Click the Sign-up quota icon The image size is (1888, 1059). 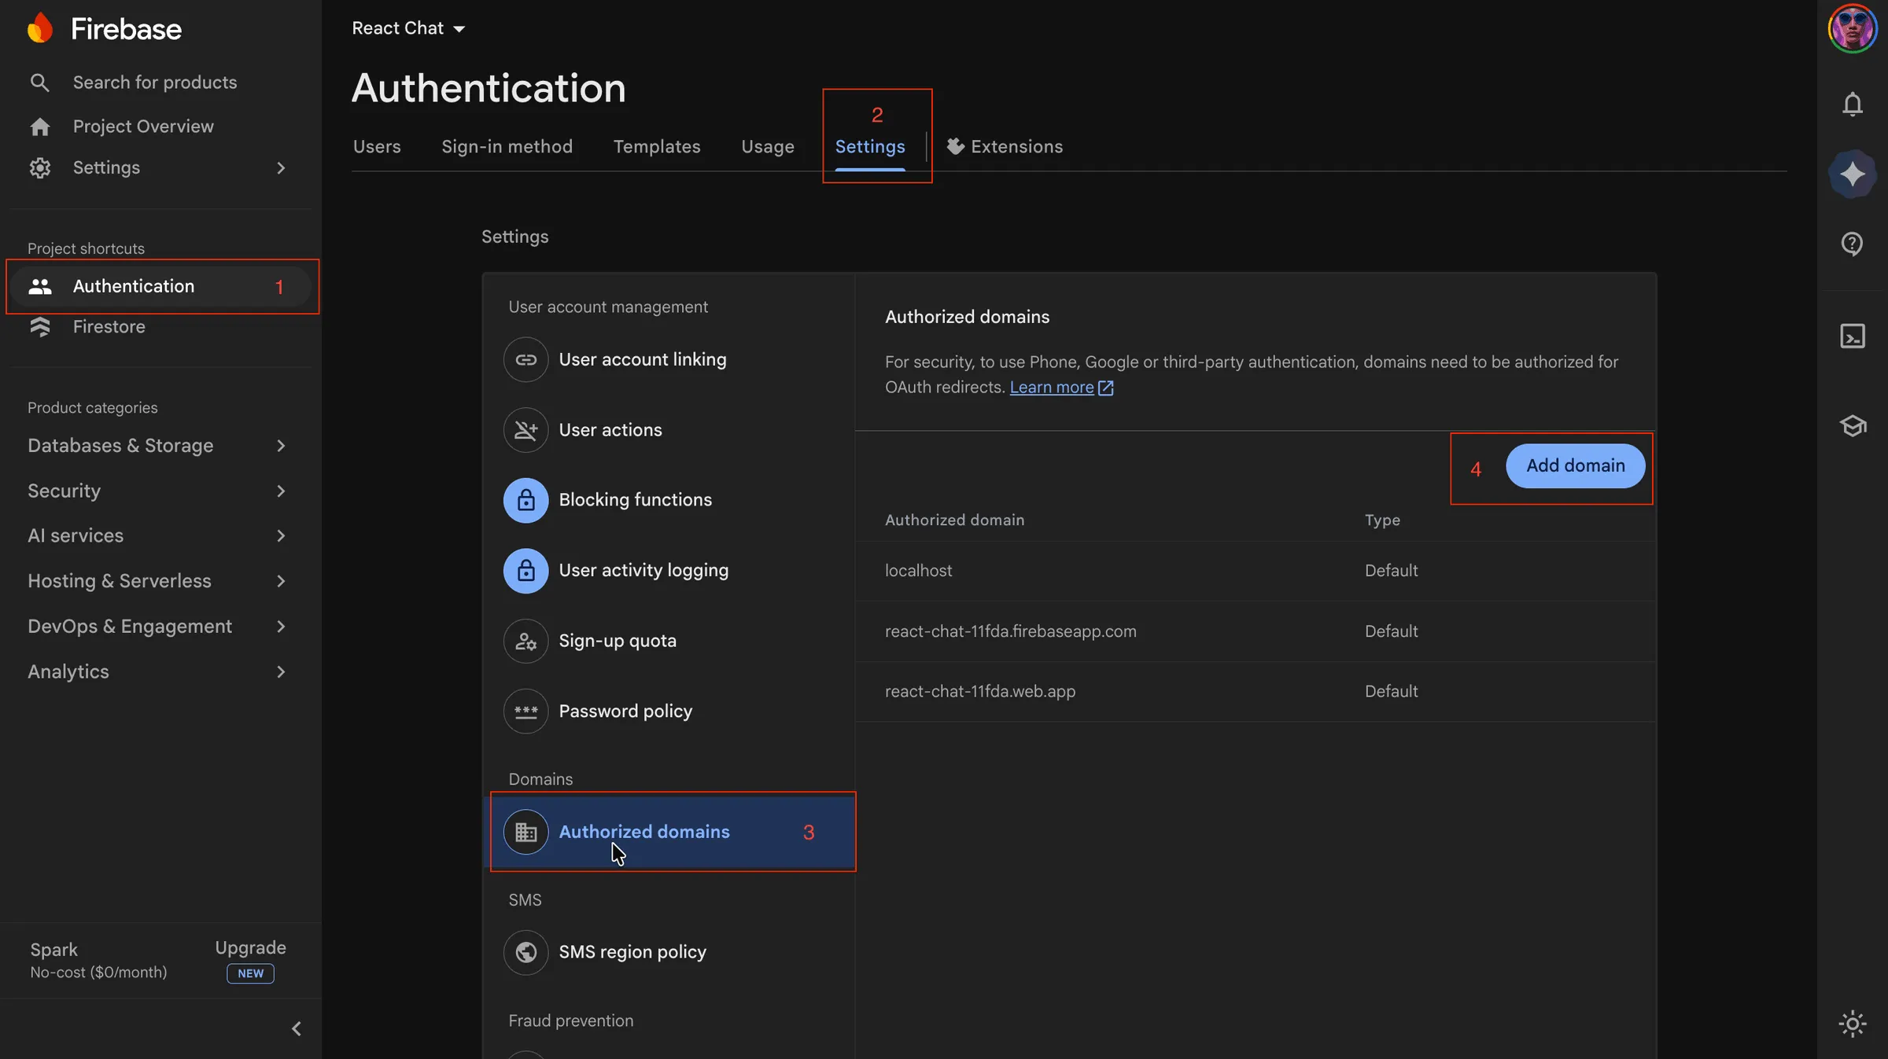click(525, 641)
